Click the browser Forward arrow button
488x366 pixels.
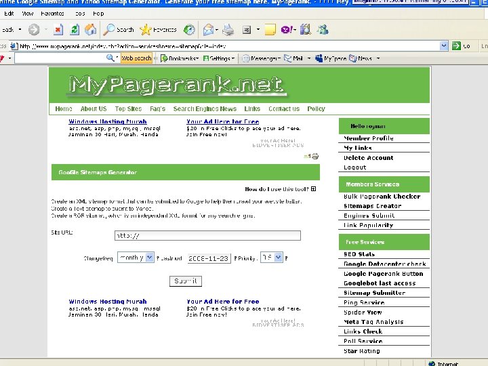coord(34,30)
